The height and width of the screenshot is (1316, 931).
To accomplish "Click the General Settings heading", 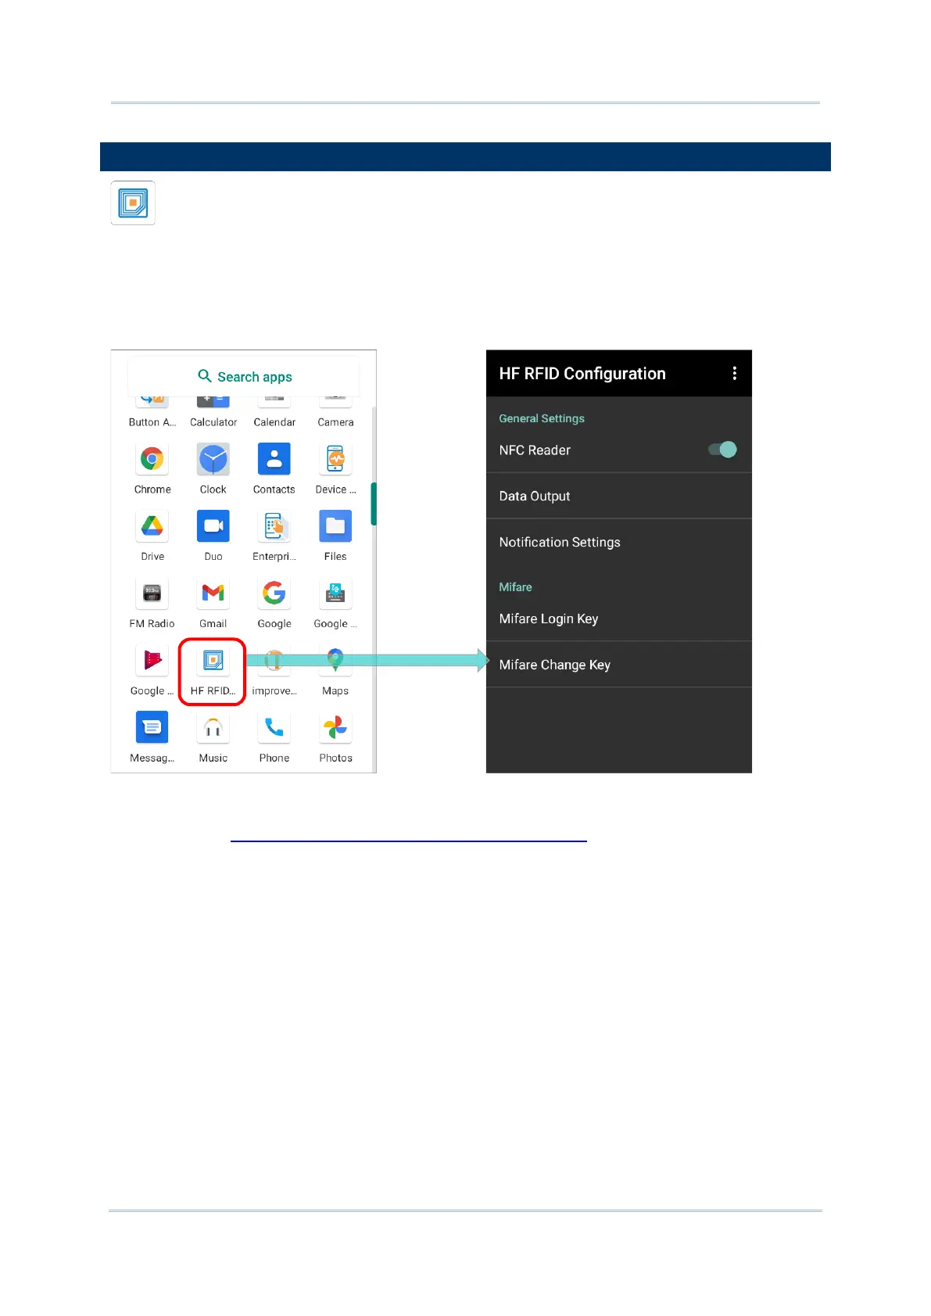I will (x=542, y=418).
